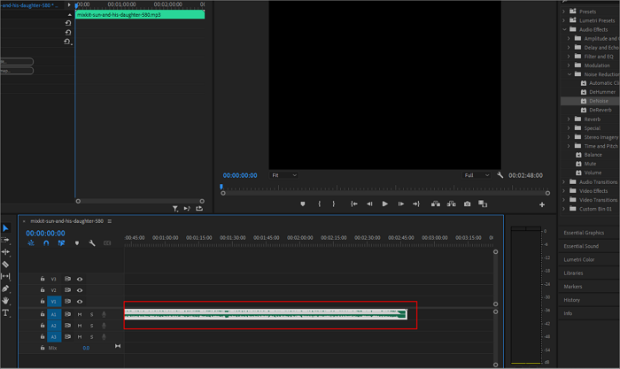Screen dimensions: 620x369
Task: Click the Program Monitor playhead marker
Action: click(x=221, y=187)
